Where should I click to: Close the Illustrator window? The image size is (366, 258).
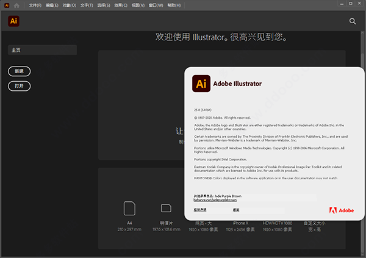click(359, 4)
